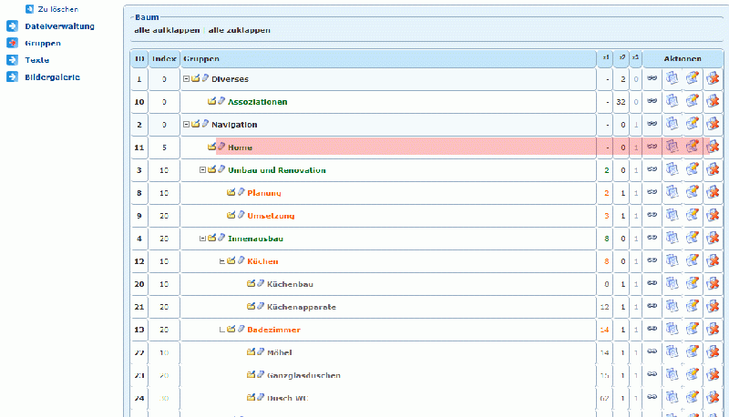
Task: Open the Assoziationen group link
Action: pyautogui.click(x=258, y=102)
